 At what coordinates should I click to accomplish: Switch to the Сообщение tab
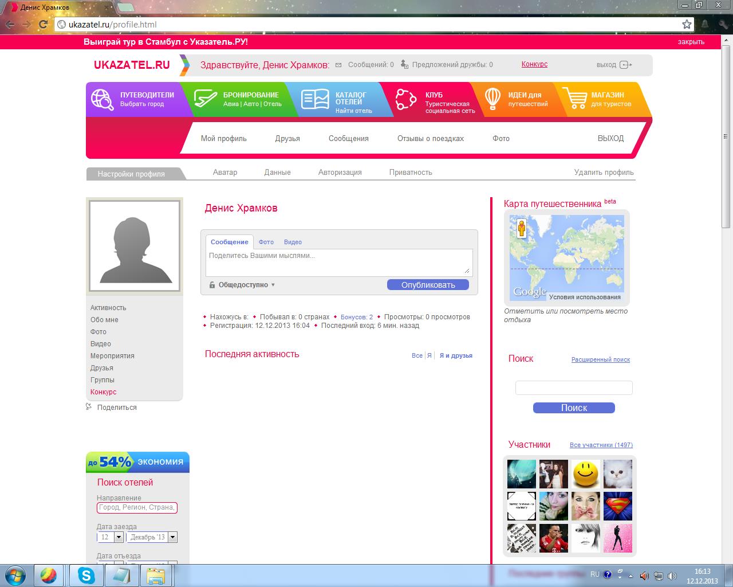[x=229, y=242]
